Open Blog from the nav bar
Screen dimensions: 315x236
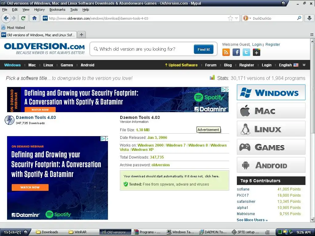(228, 65)
